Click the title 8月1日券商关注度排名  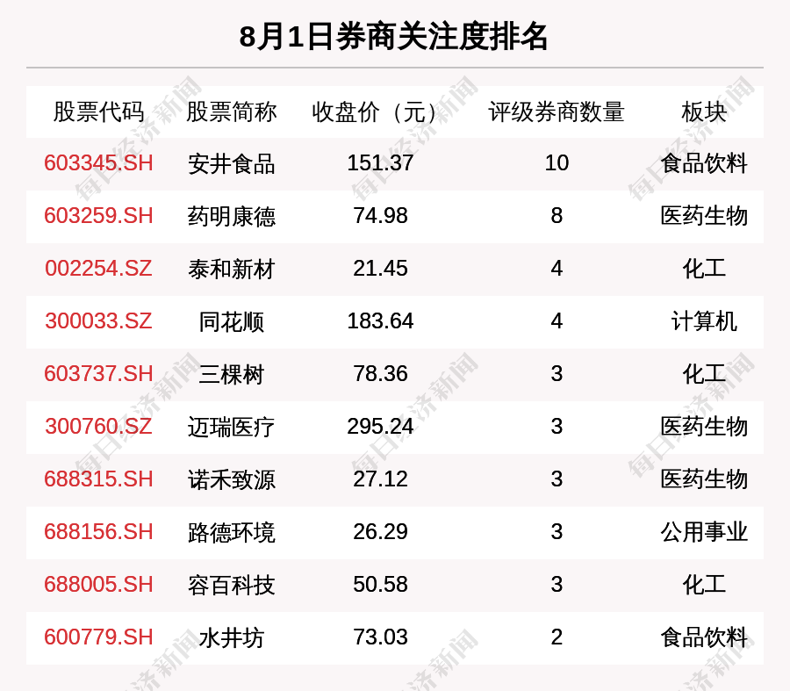click(393, 37)
